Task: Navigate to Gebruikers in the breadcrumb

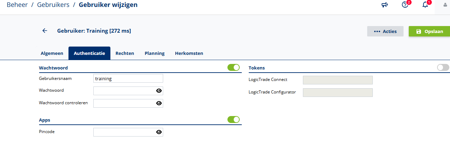Action: [53, 5]
